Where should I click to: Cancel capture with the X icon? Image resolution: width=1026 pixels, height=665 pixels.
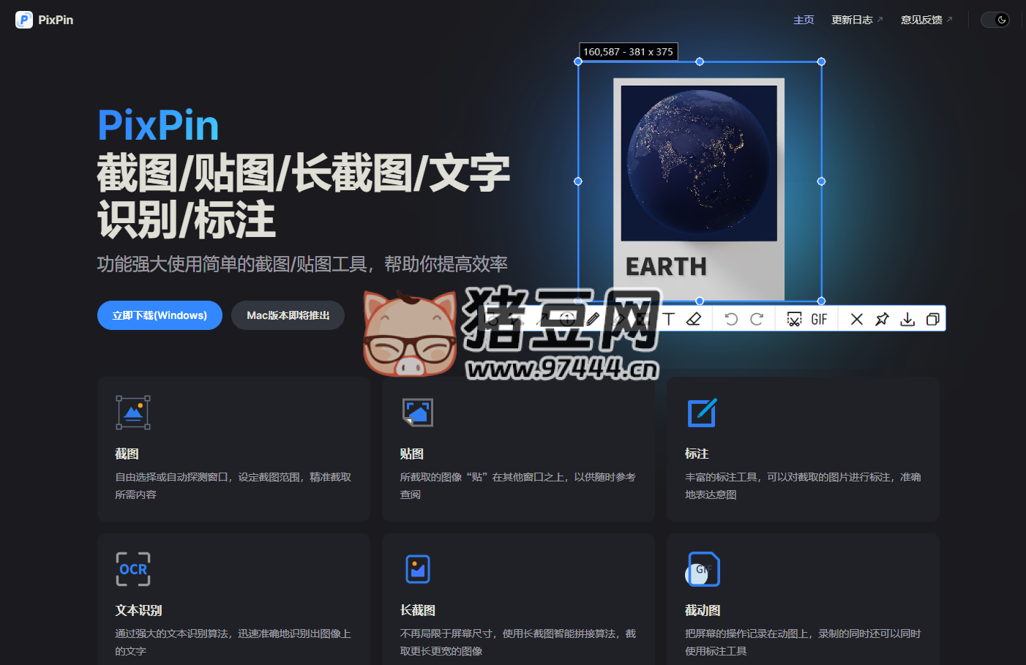click(856, 319)
